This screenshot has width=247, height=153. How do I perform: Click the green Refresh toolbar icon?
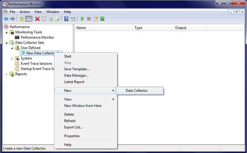pyautogui.click(x=51, y=19)
